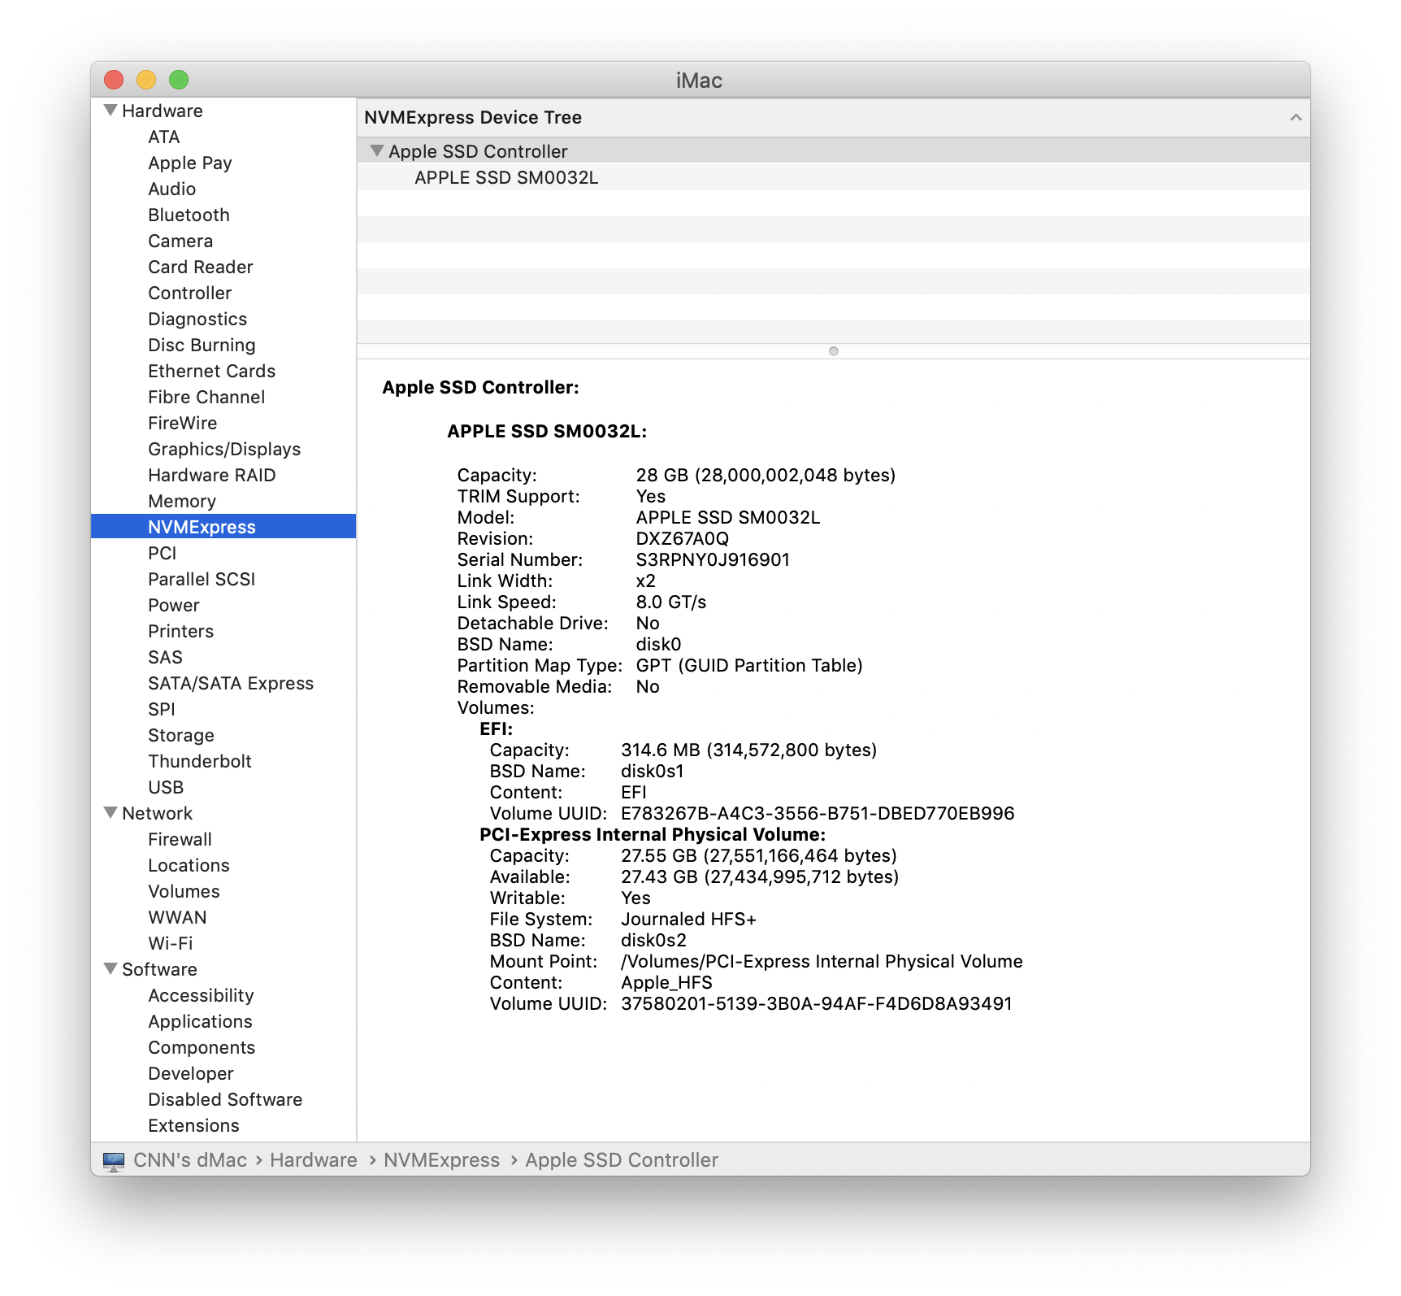Click the Link Speed 8.0 GT/s value

[x=670, y=602]
